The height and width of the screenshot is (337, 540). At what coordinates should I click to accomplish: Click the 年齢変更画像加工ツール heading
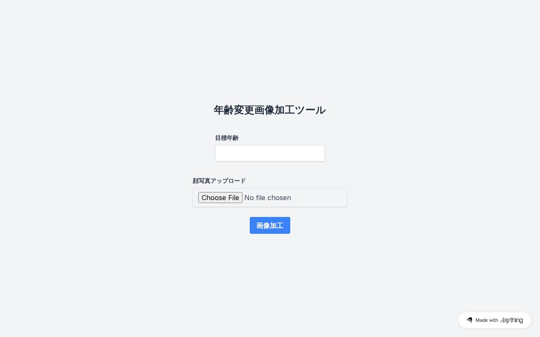point(270,110)
